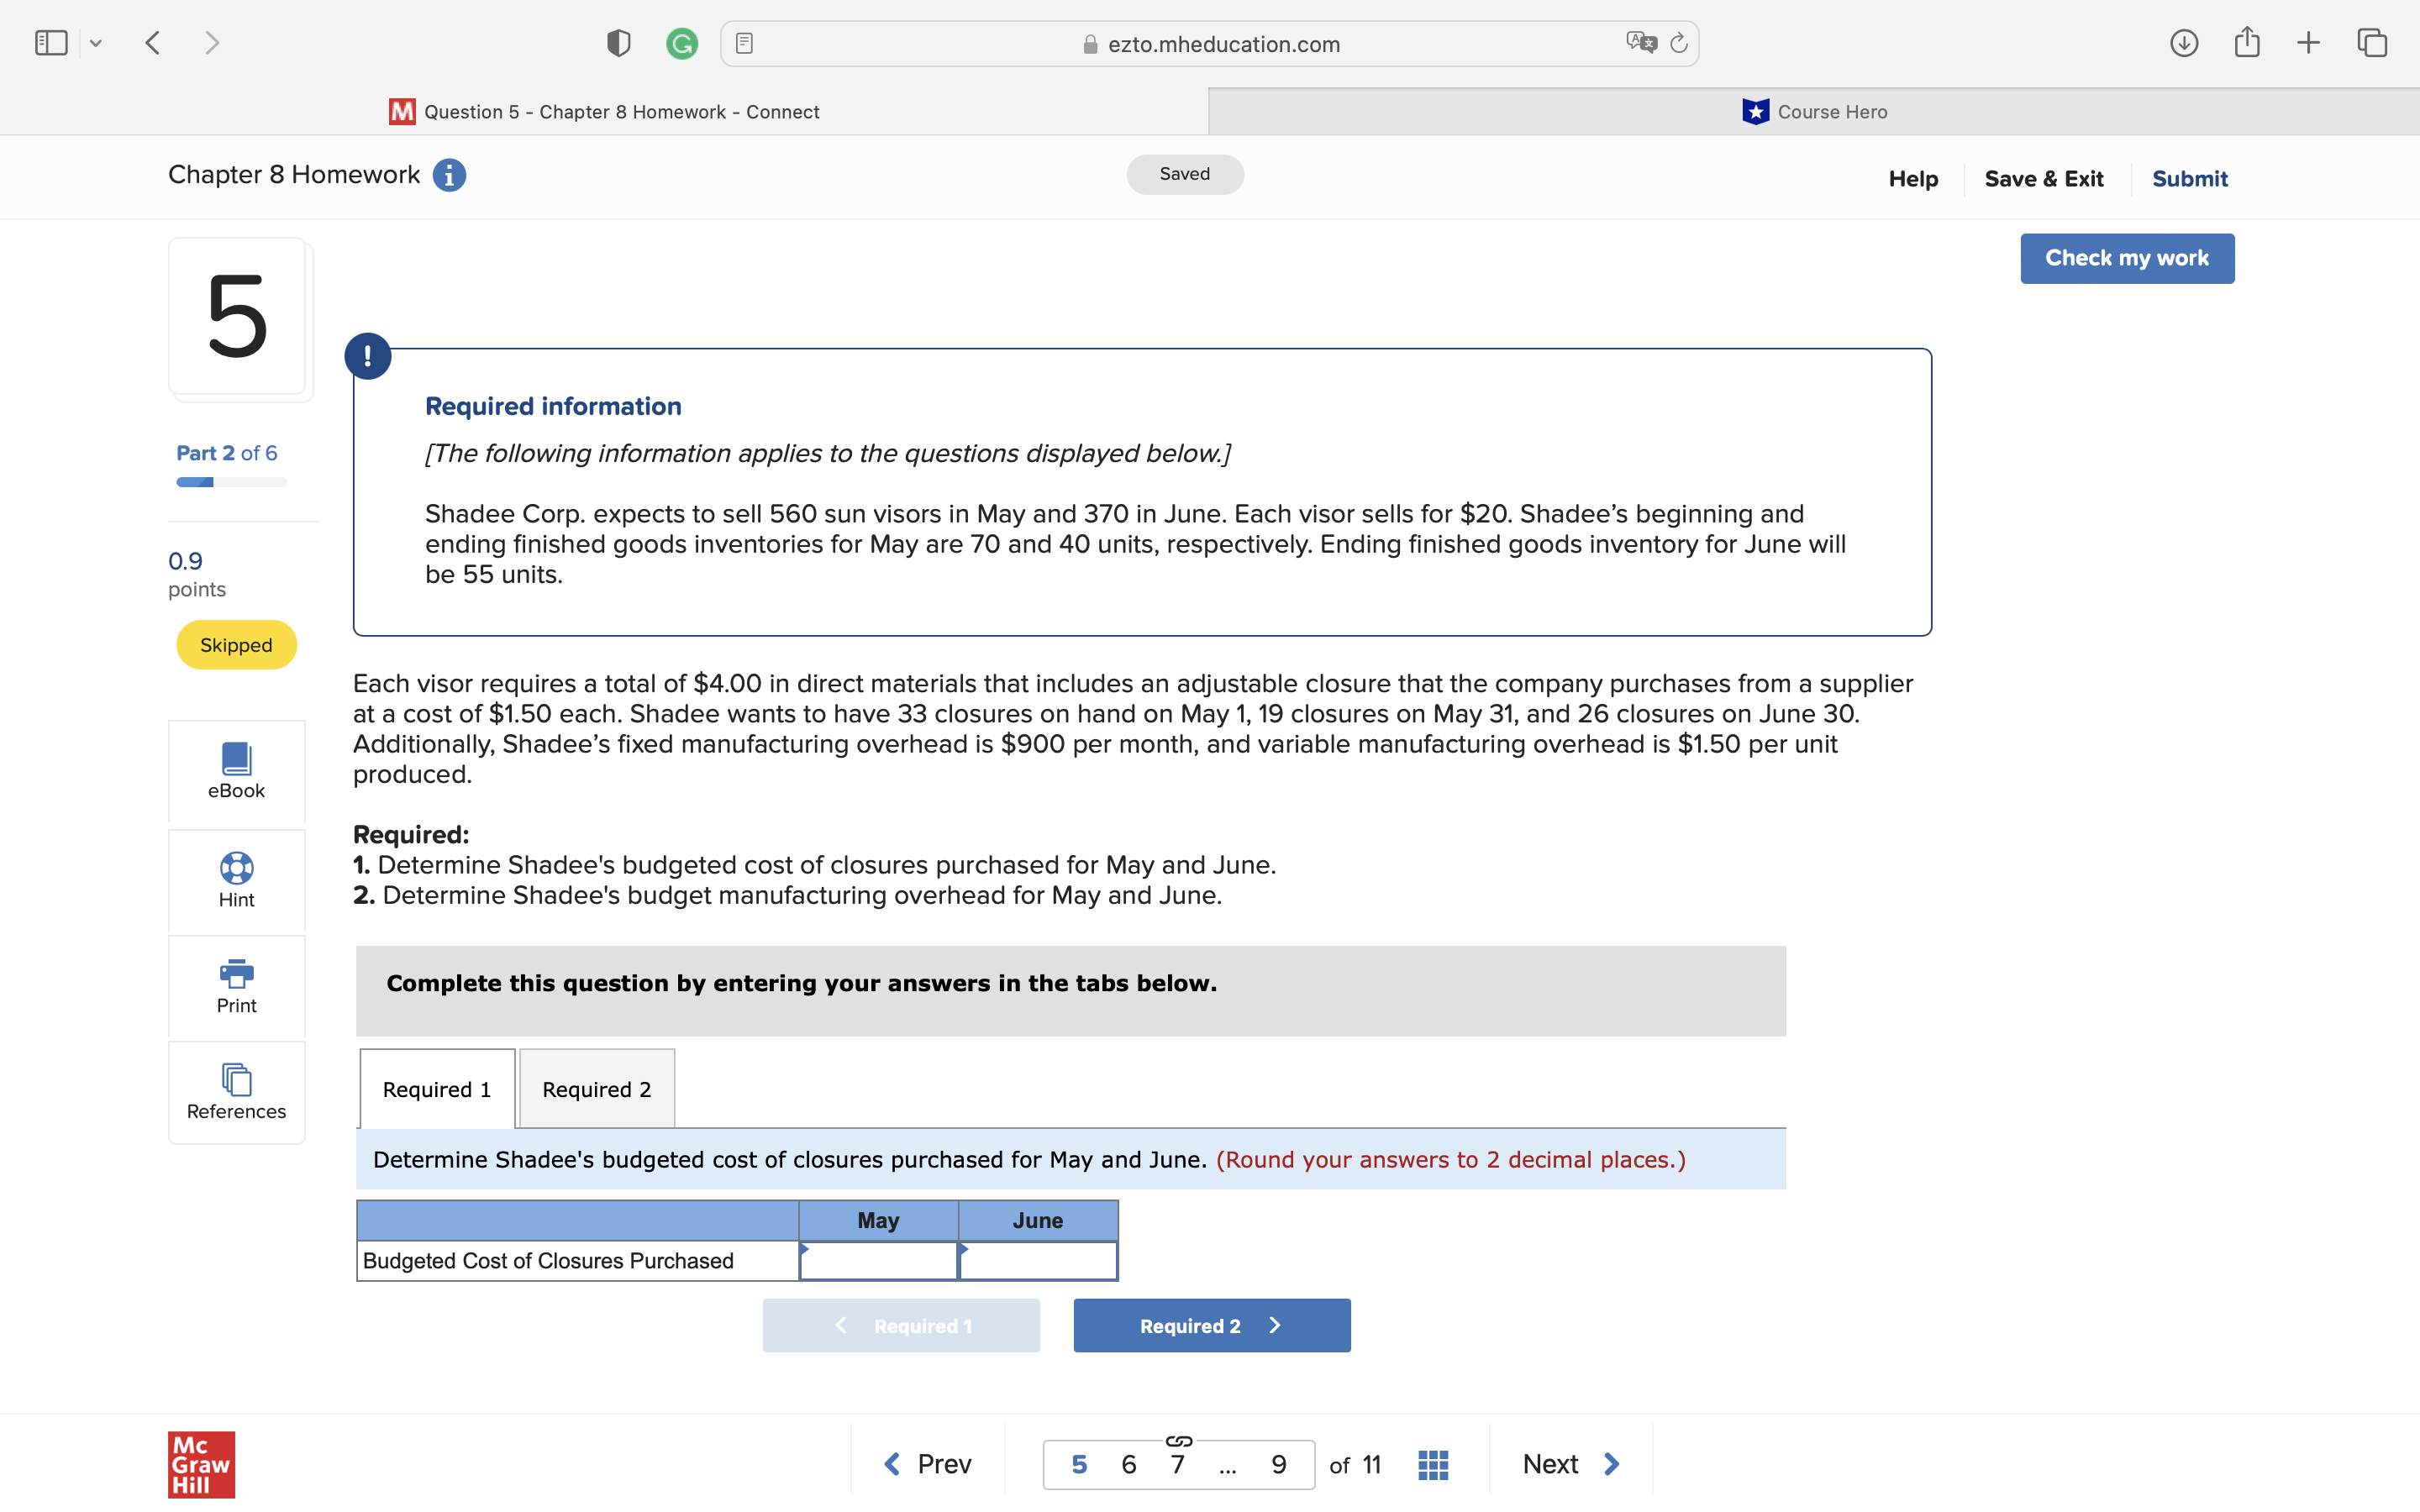
Task: Open the Print option
Action: [236, 985]
